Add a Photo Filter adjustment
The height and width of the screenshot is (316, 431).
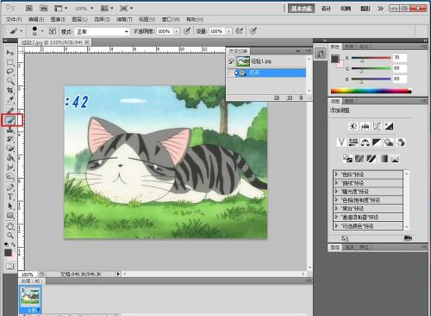(x=389, y=142)
